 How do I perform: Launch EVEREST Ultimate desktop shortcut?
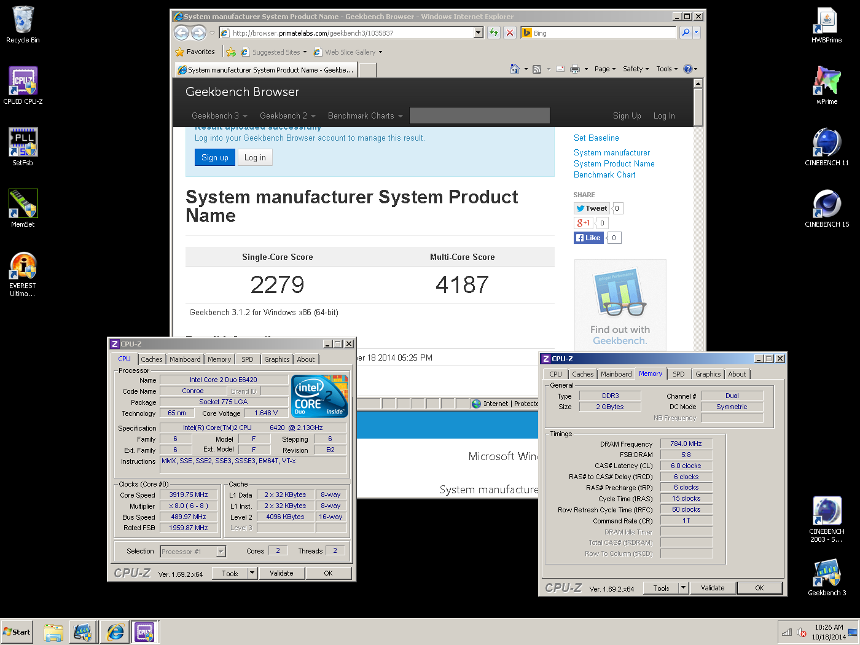pos(23,275)
